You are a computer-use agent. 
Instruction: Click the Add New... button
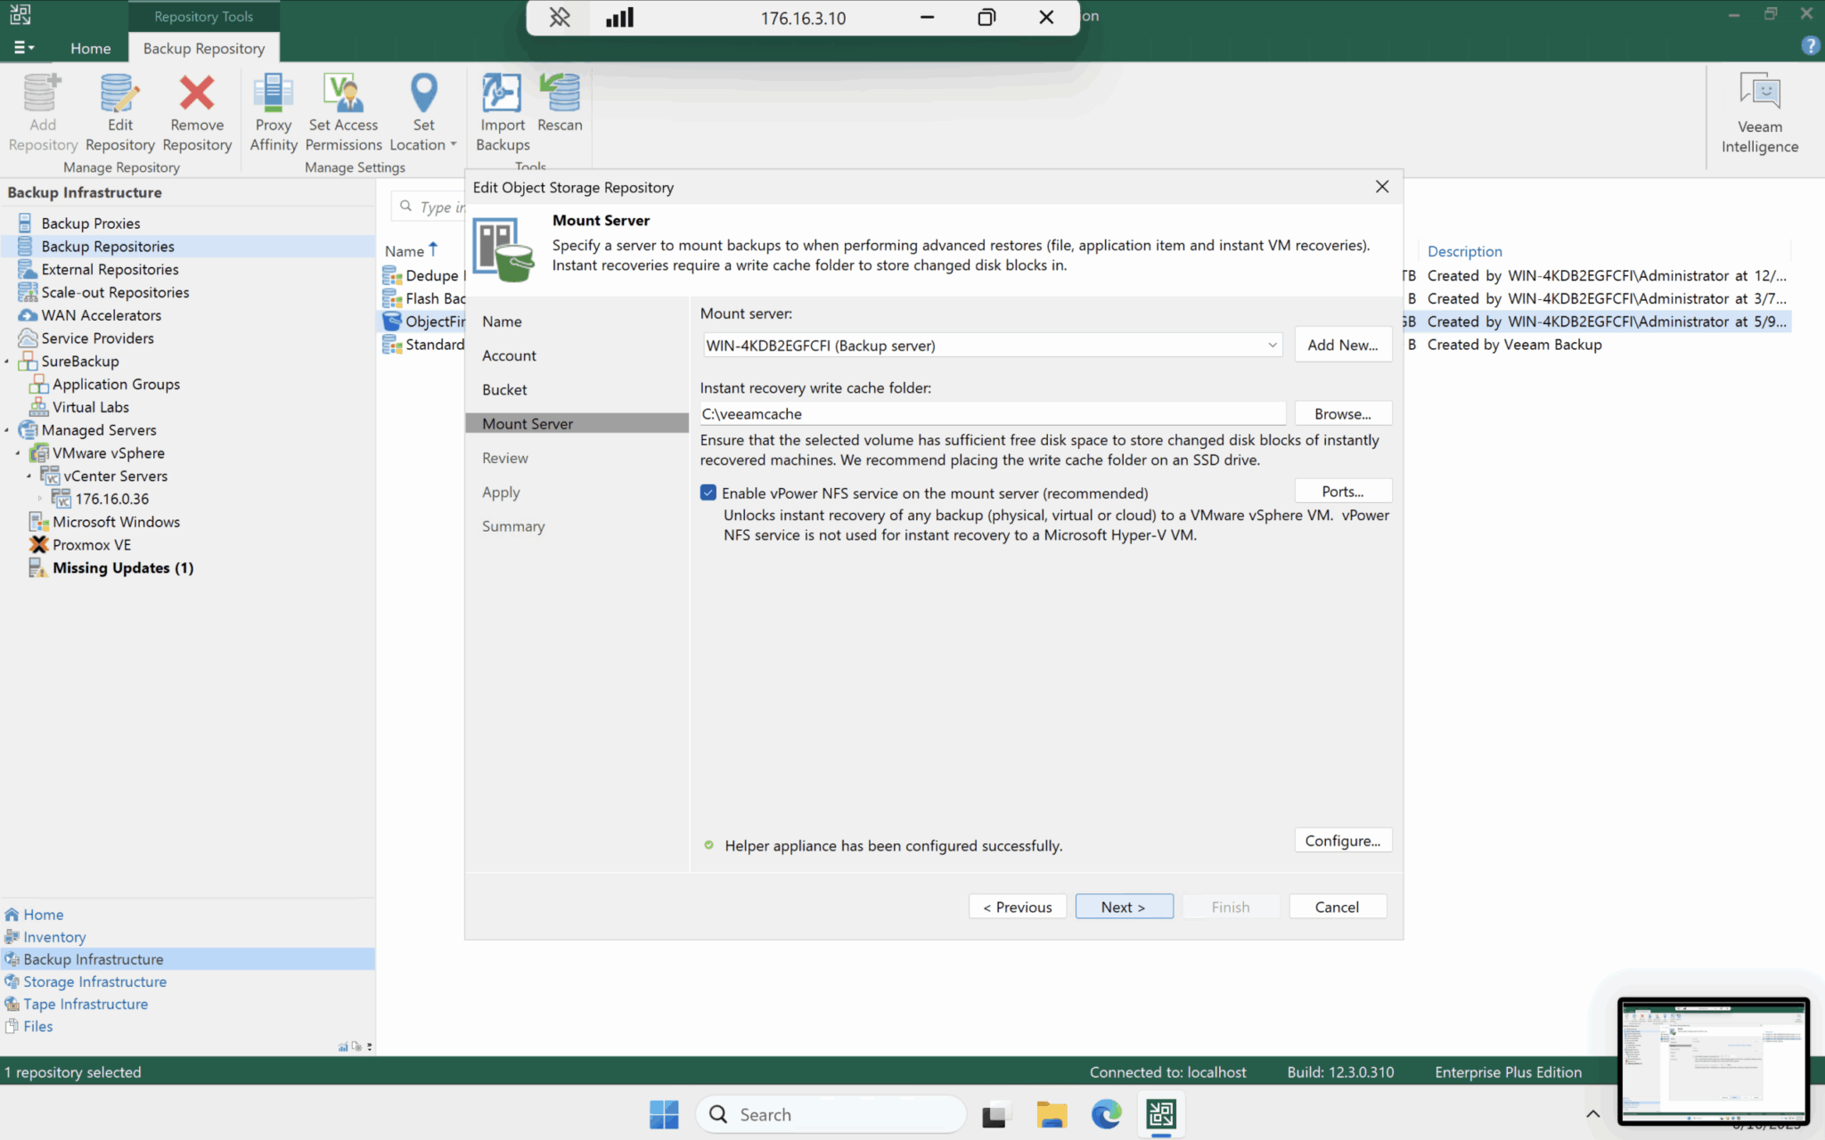coord(1342,346)
